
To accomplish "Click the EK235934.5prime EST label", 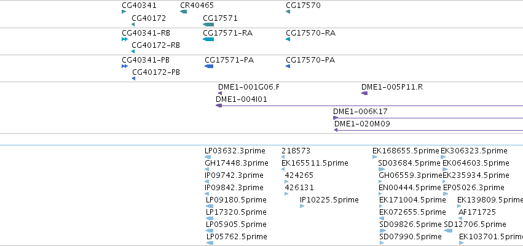I will point(476,175).
